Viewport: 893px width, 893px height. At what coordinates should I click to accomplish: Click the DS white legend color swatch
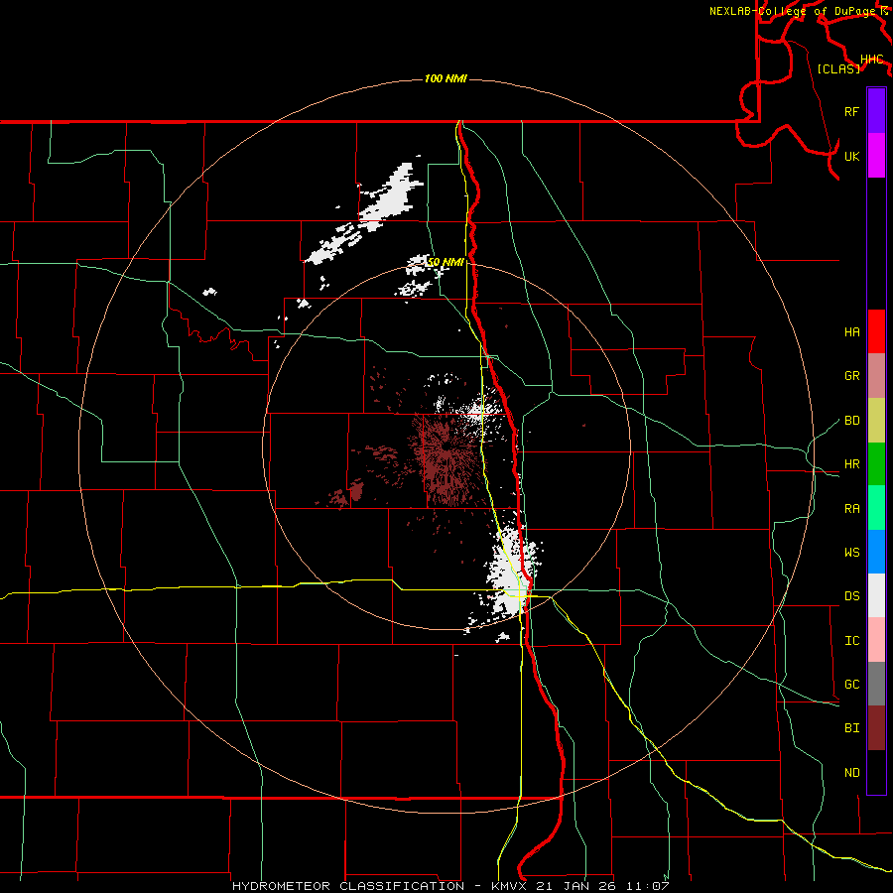876,595
